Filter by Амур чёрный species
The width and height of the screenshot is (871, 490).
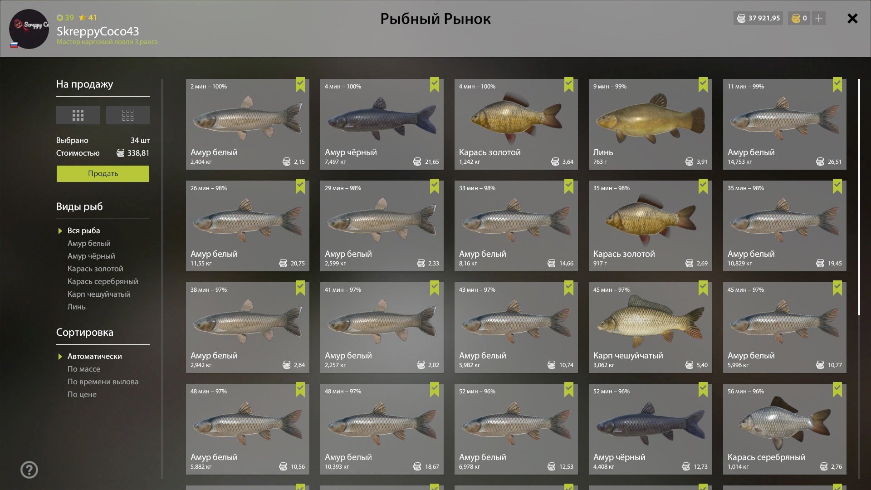[x=91, y=256]
